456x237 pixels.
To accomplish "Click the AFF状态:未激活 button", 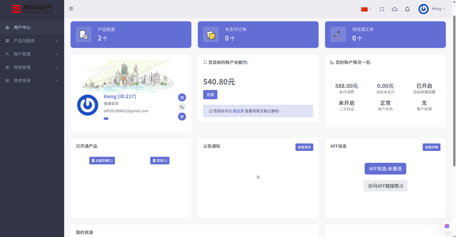I will (385, 169).
